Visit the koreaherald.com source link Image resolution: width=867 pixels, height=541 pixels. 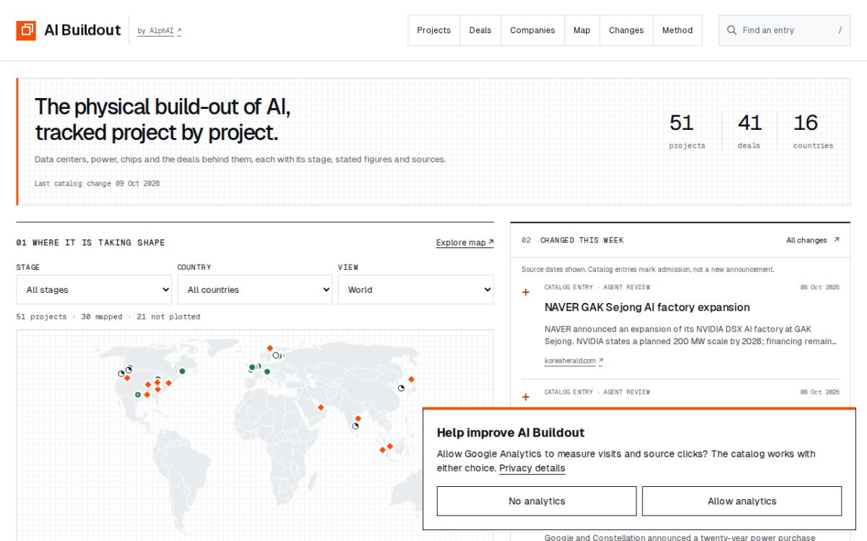(x=573, y=361)
